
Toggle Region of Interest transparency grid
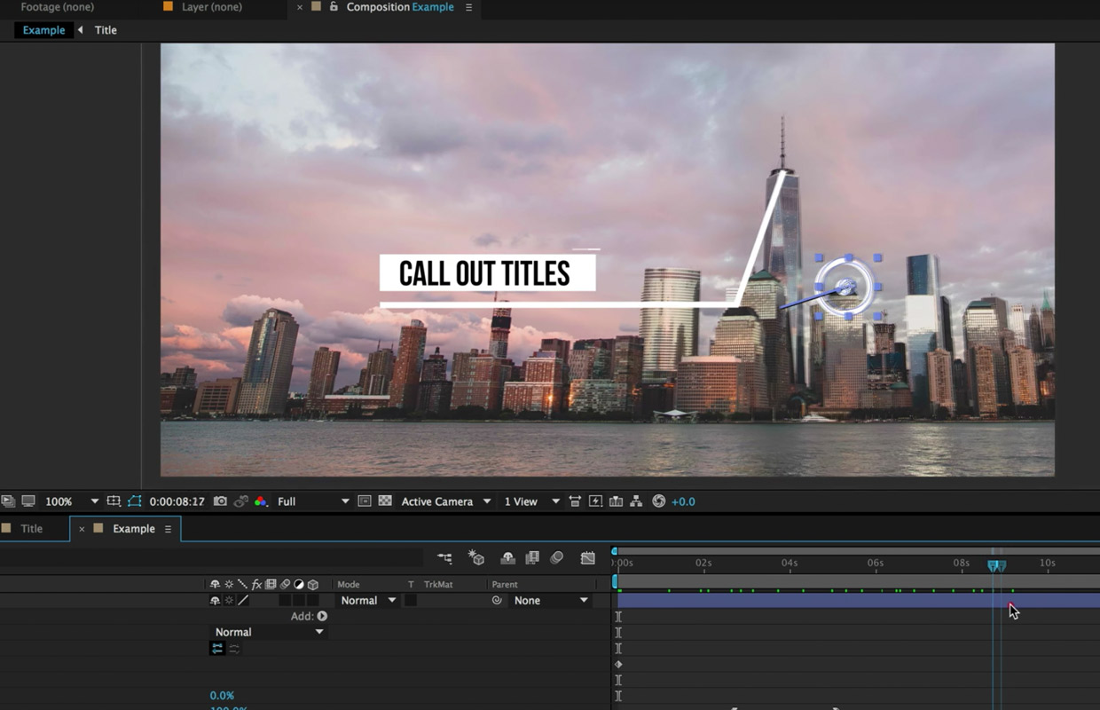click(385, 501)
